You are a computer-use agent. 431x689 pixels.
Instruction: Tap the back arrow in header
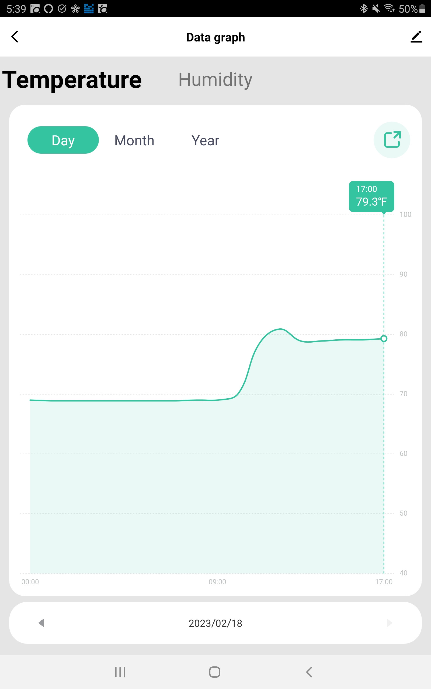(x=15, y=37)
